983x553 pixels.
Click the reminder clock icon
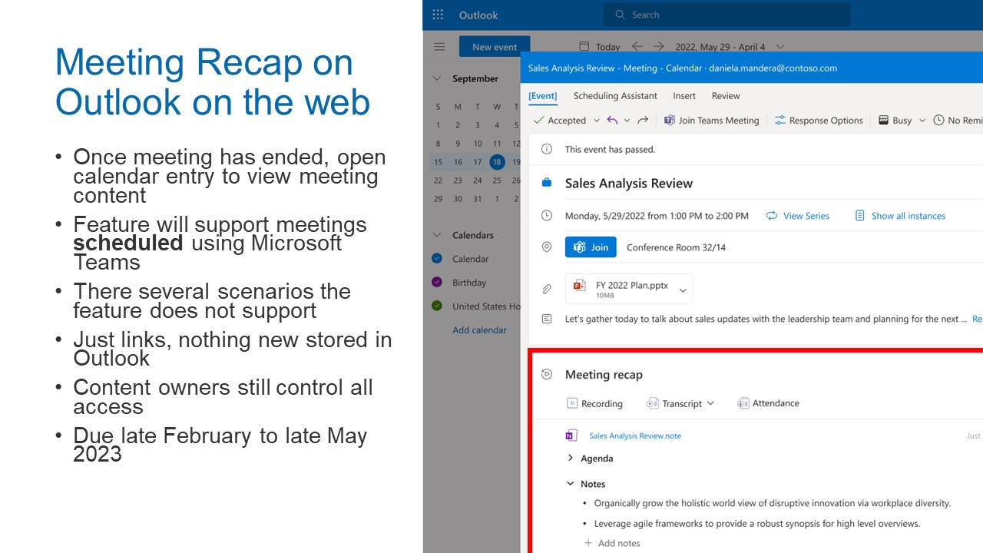coord(938,121)
